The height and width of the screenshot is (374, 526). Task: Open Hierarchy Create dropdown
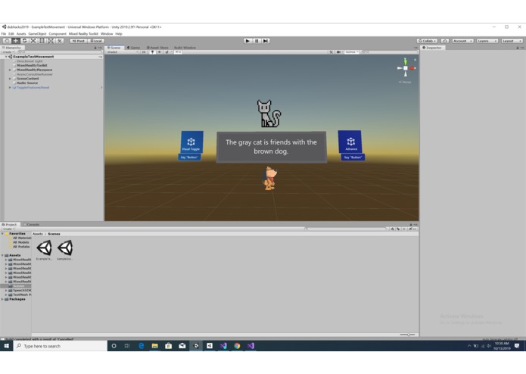click(x=8, y=52)
